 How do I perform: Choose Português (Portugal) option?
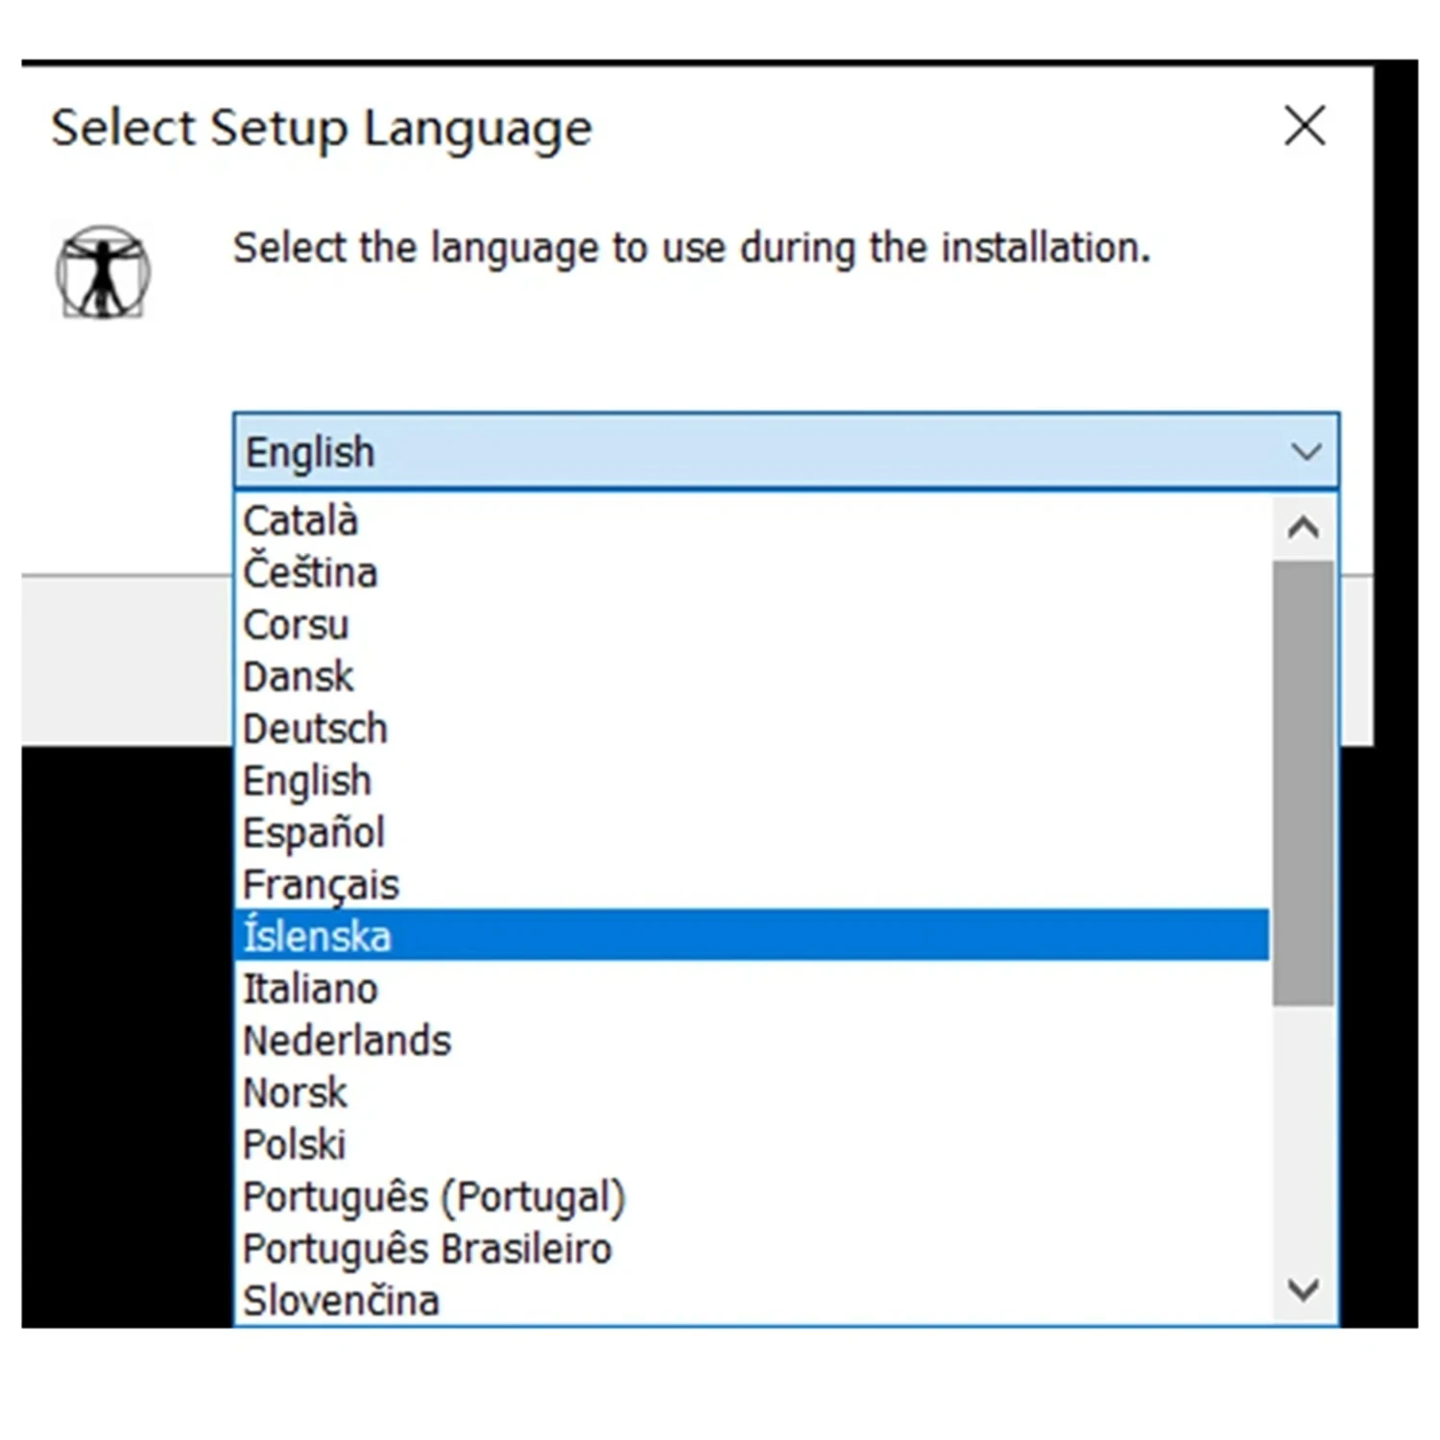(x=434, y=1197)
